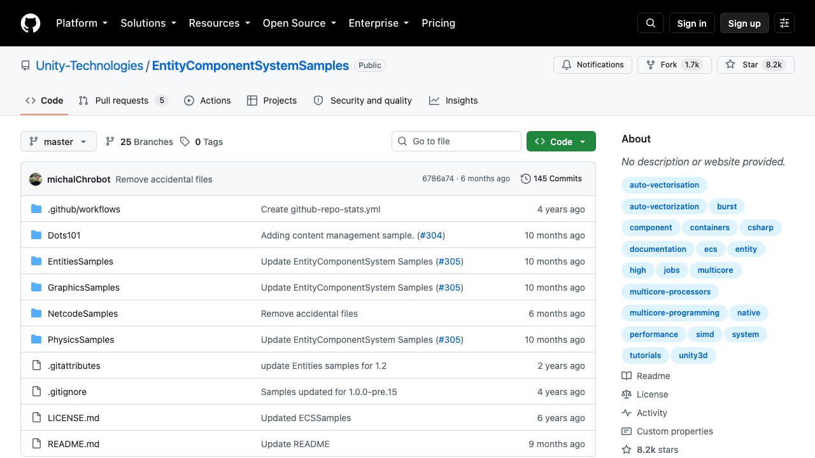Open pull request #304 link

tap(431, 235)
